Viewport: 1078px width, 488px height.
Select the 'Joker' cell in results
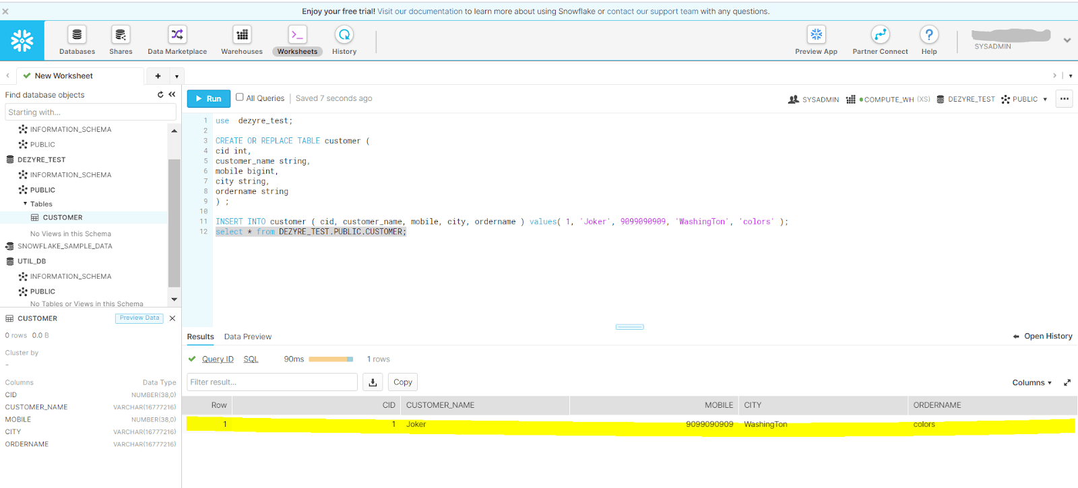(485, 425)
